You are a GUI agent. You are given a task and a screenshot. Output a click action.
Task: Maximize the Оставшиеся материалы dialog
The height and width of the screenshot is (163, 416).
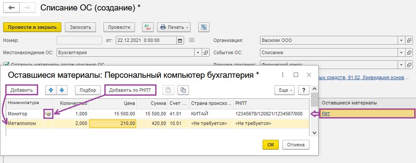click(296, 75)
